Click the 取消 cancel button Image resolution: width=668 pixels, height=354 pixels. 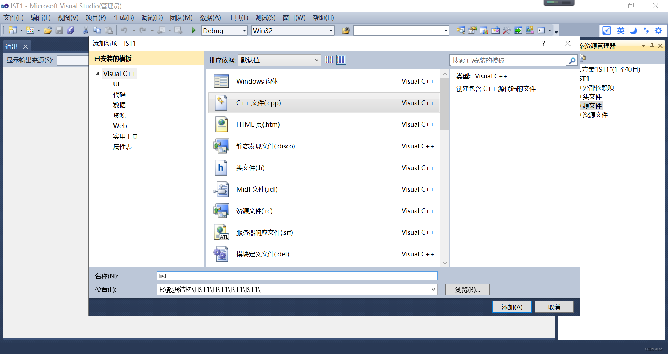(554, 307)
